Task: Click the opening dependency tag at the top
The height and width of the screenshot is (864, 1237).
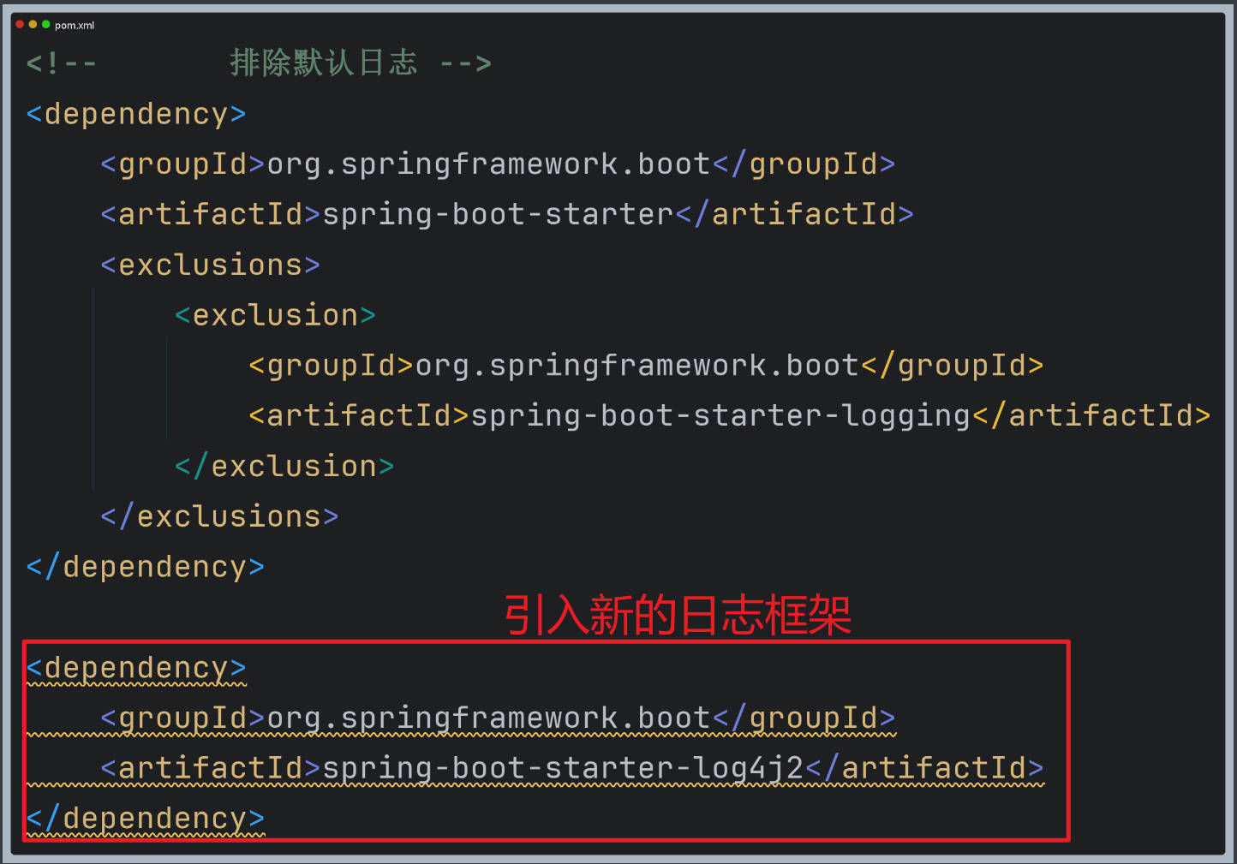Action: click(135, 113)
